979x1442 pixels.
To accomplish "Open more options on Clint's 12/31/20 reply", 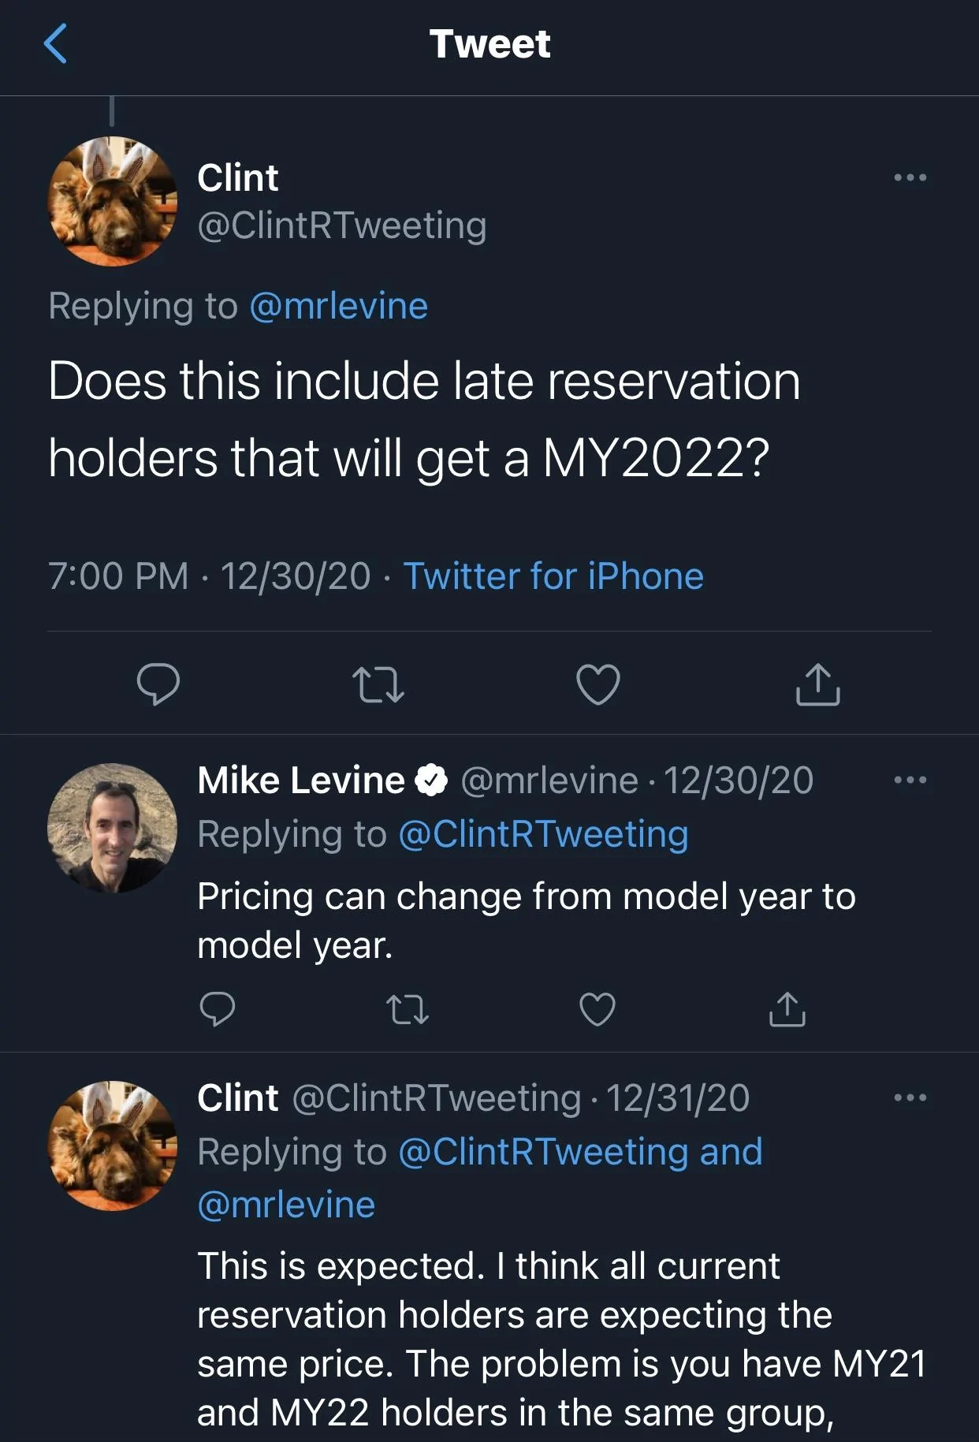I will point(910,1097).
